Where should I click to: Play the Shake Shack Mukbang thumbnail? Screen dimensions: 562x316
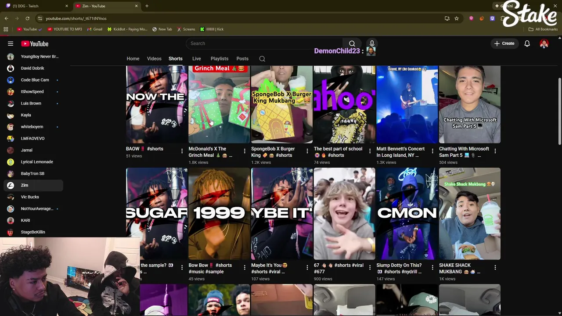pos(470,214)
